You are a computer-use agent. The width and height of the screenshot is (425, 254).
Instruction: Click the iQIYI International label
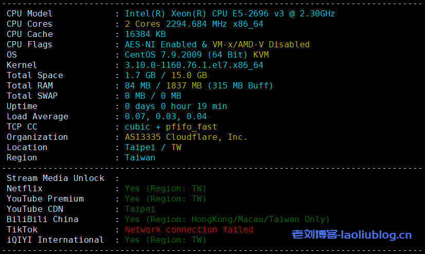pyautogui.click(x=55, y=240)
